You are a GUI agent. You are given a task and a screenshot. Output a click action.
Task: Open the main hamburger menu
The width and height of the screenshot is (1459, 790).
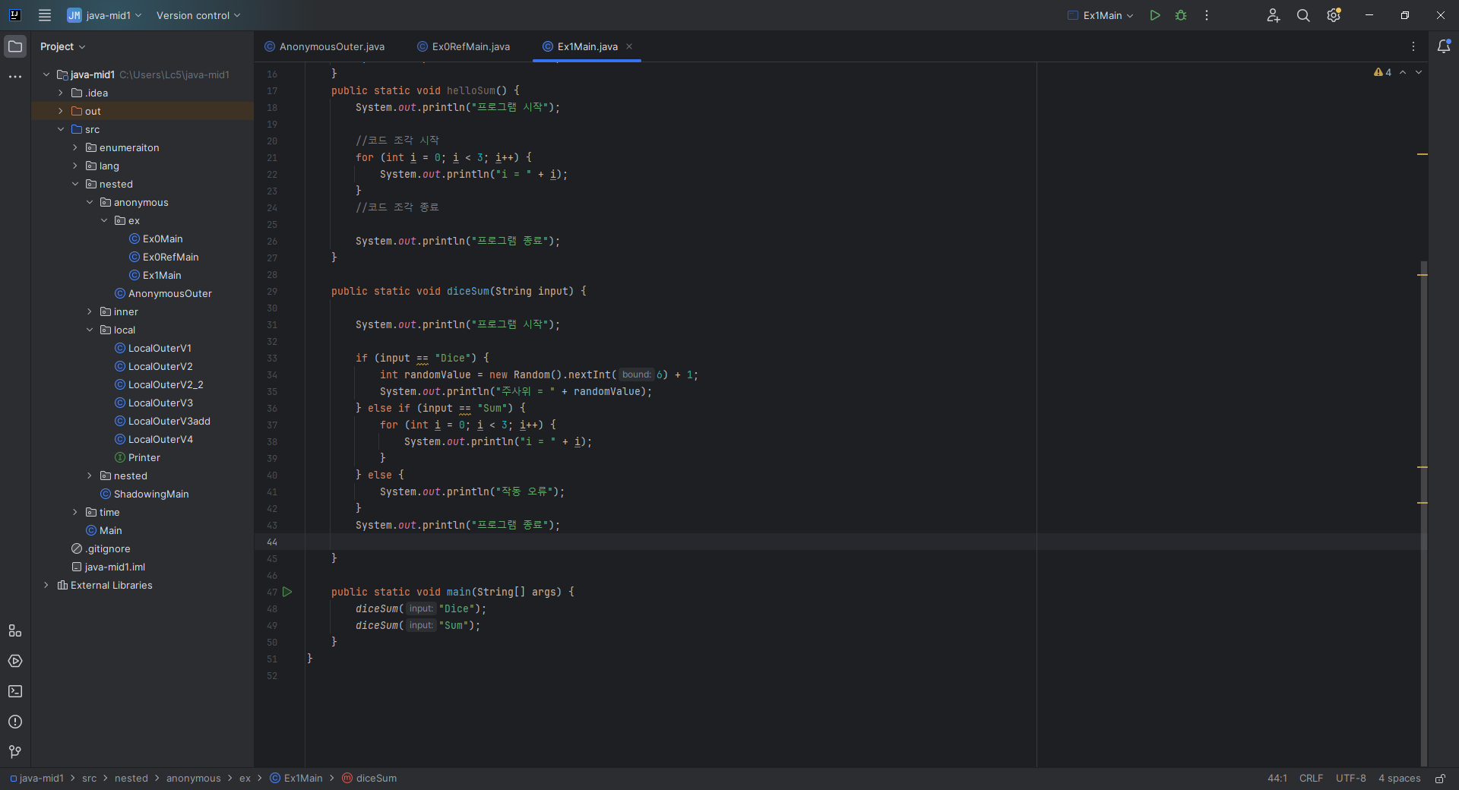click(x=45, y=15)
